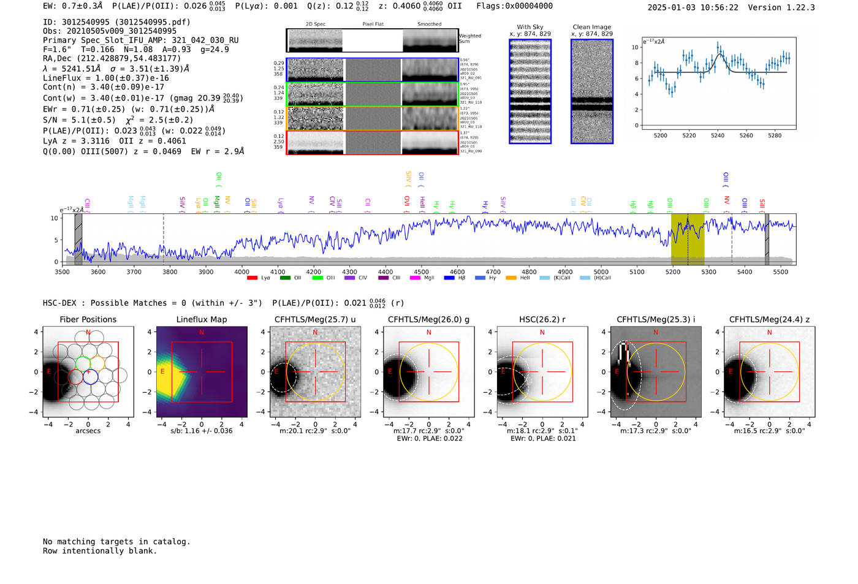The height and width of the screenshot is (584, 858).
Task: Click the Flags:0x00004000 text
Action: pos(515,6)
